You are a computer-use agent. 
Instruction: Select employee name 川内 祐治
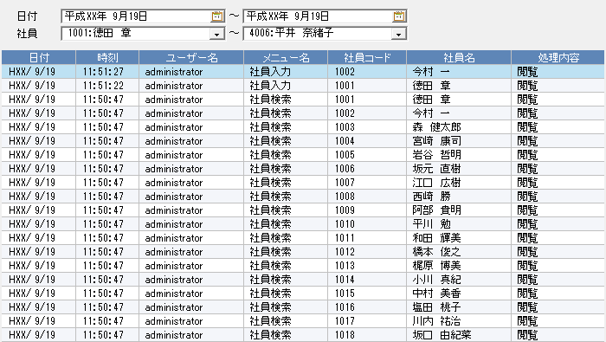pyautogui.click(x=459, y=321)
